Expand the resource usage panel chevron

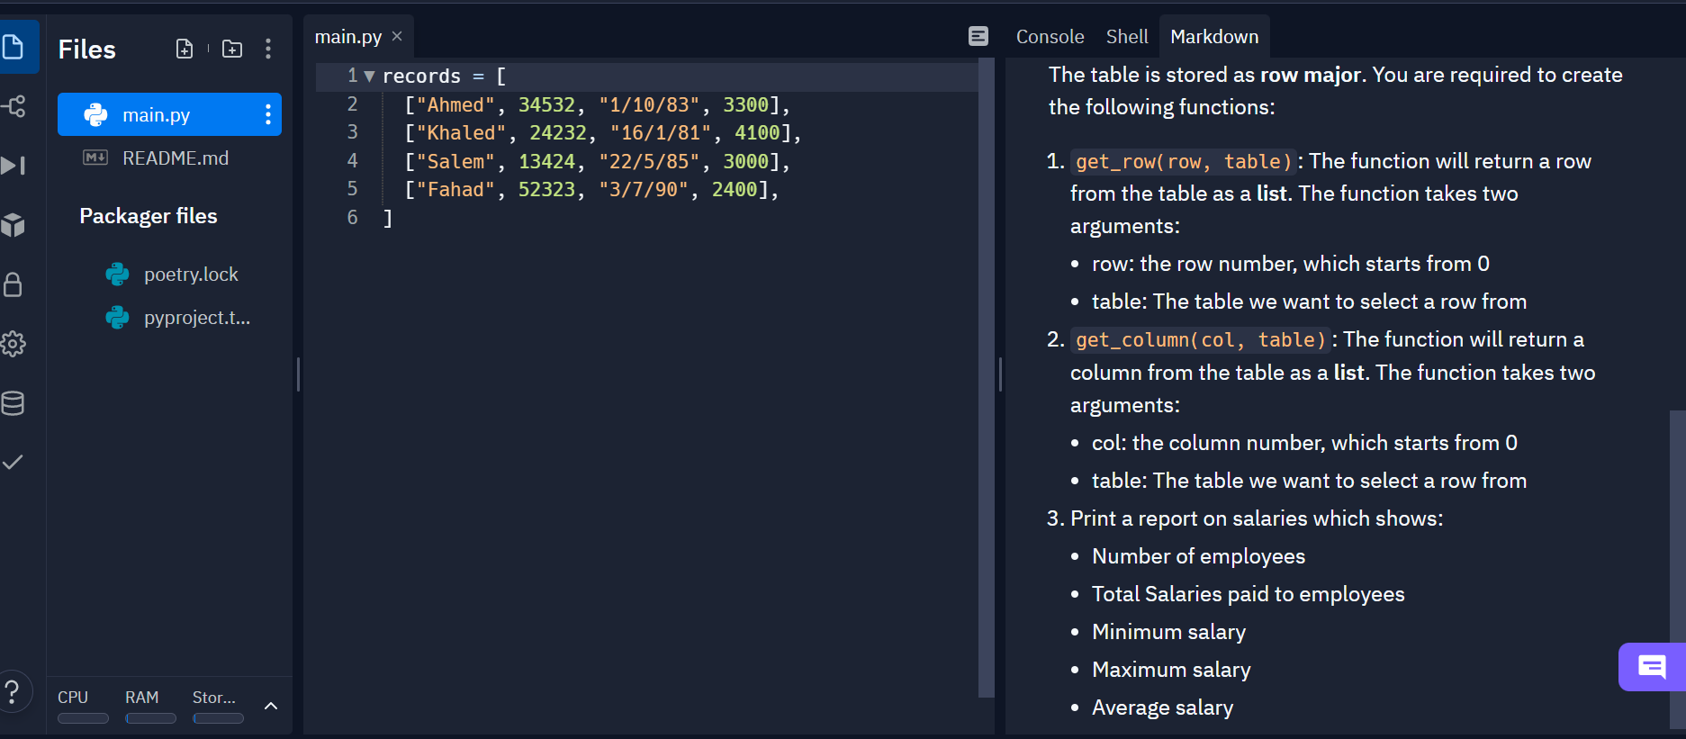(x=271, y=706)
